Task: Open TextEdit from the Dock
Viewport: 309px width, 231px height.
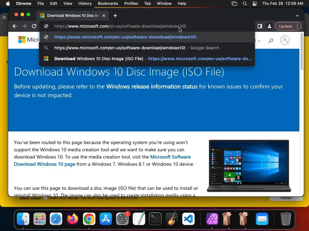Action: pyautogui.click(x=139, y=219)
